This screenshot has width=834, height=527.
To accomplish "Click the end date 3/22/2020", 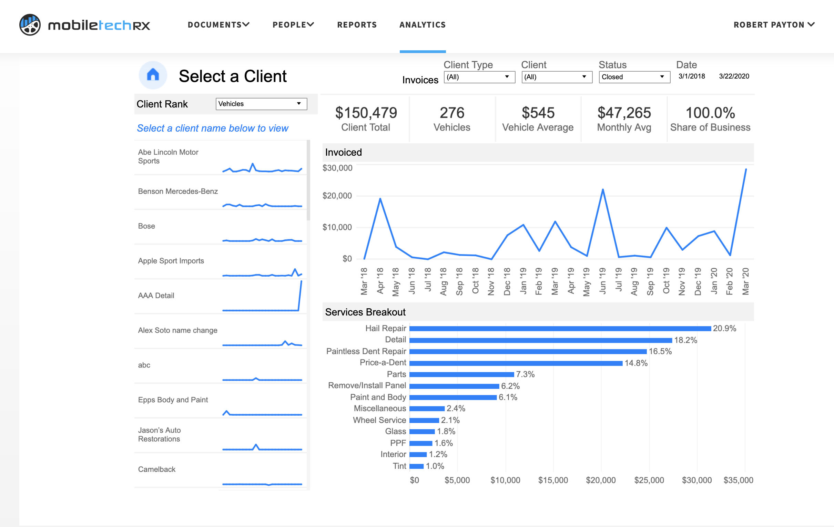I will pyautogui.click(x=734, y=76).
